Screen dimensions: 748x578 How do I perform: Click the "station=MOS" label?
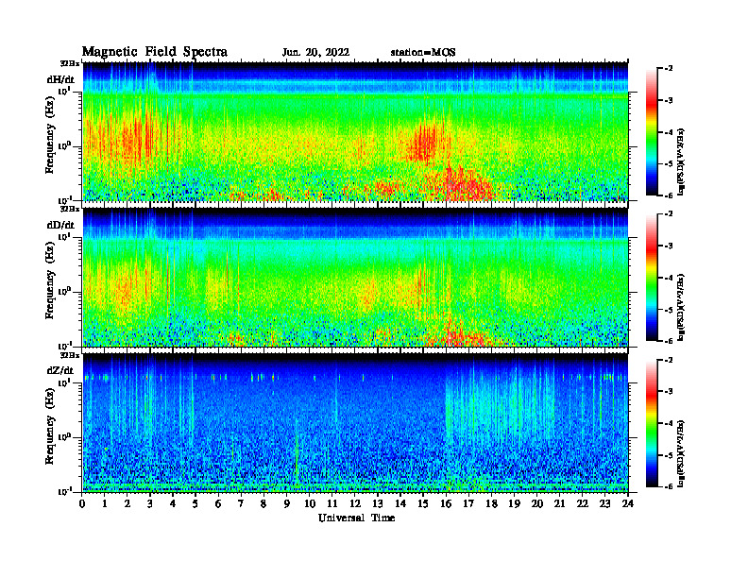click(423, 53)
